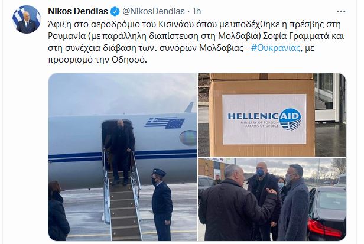Click the Nikos Dendias display name
The image size is (364, 244).
click(x=78, y=11)
